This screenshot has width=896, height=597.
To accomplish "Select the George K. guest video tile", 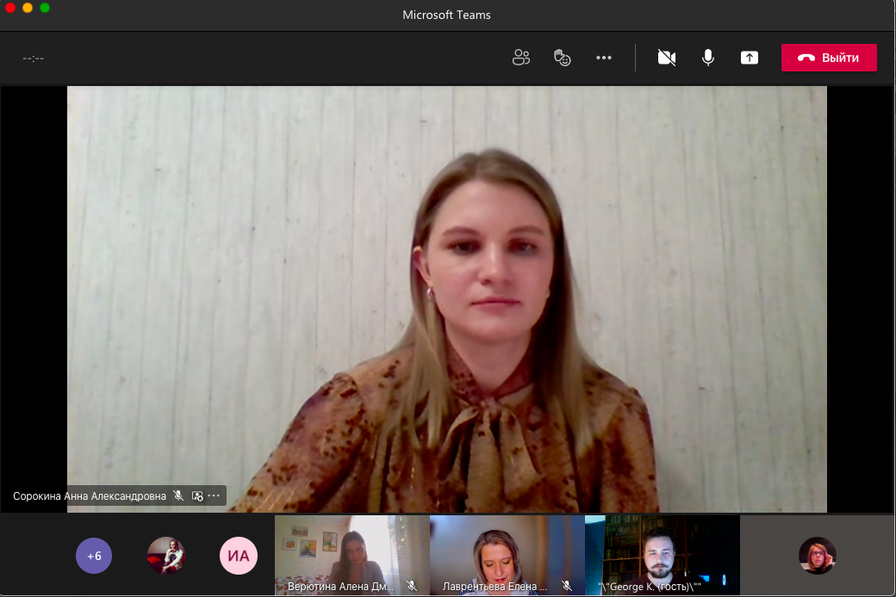I will (662, 551).
